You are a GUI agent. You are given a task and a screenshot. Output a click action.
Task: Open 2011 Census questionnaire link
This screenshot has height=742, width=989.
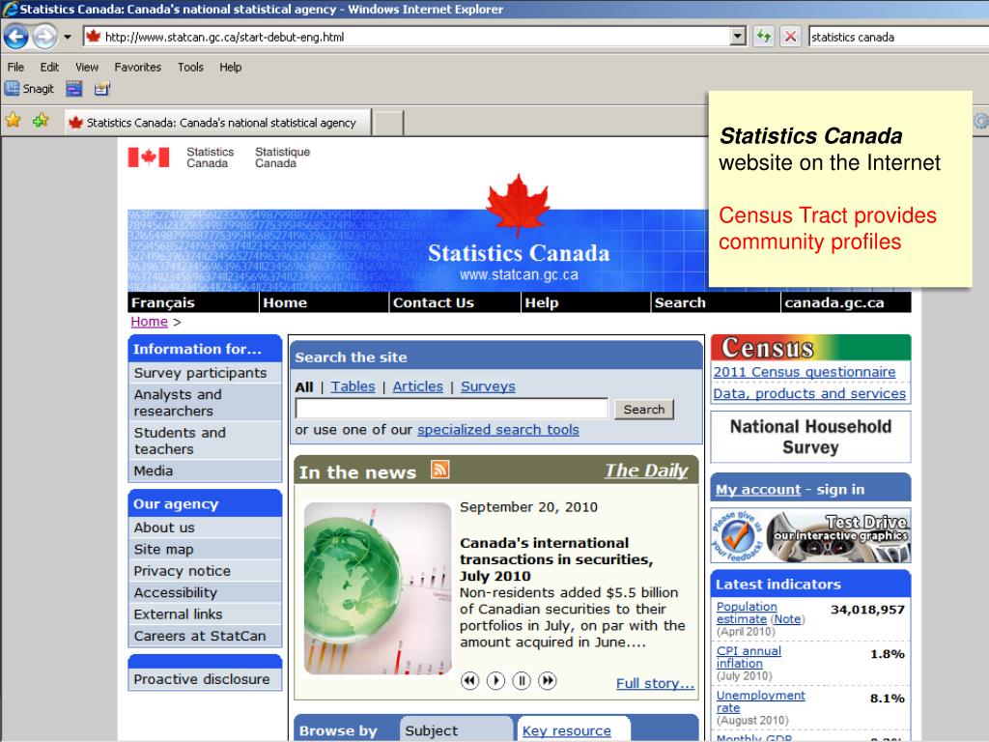(805, 372)
